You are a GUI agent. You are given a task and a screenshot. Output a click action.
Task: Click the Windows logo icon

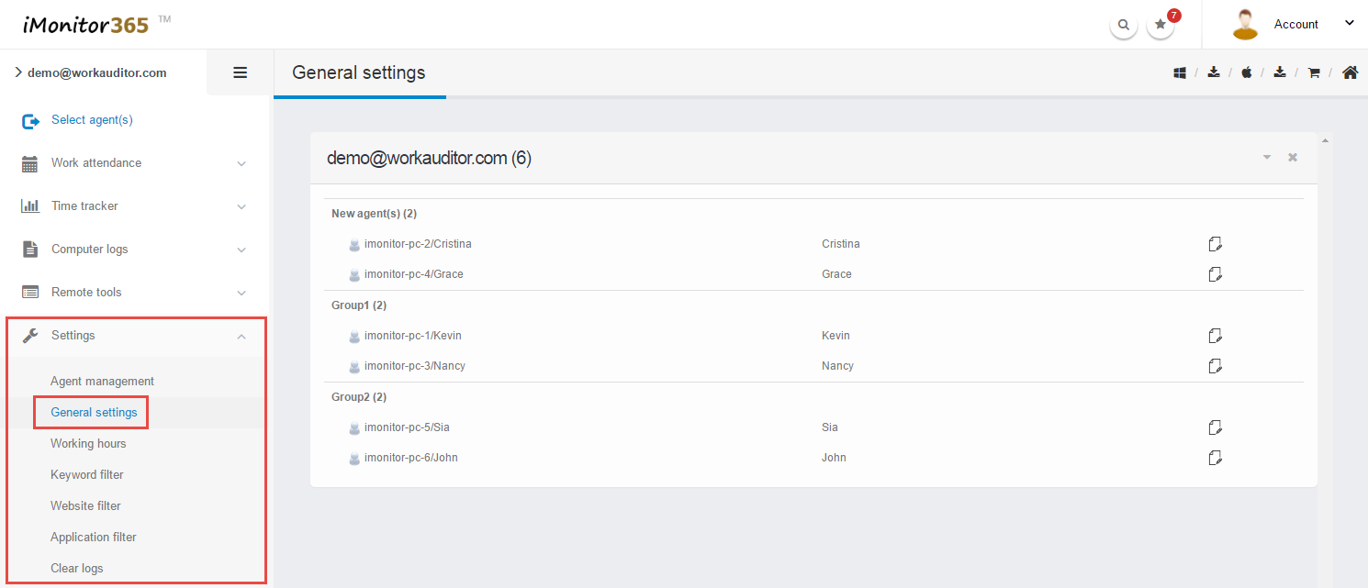click(1180, 72)
